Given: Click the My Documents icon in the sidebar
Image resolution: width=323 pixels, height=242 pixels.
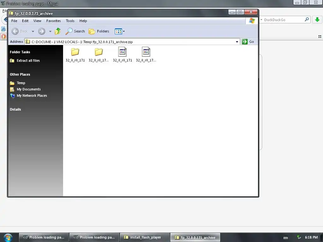Looking at the screenshot, I should pos(12,89).
